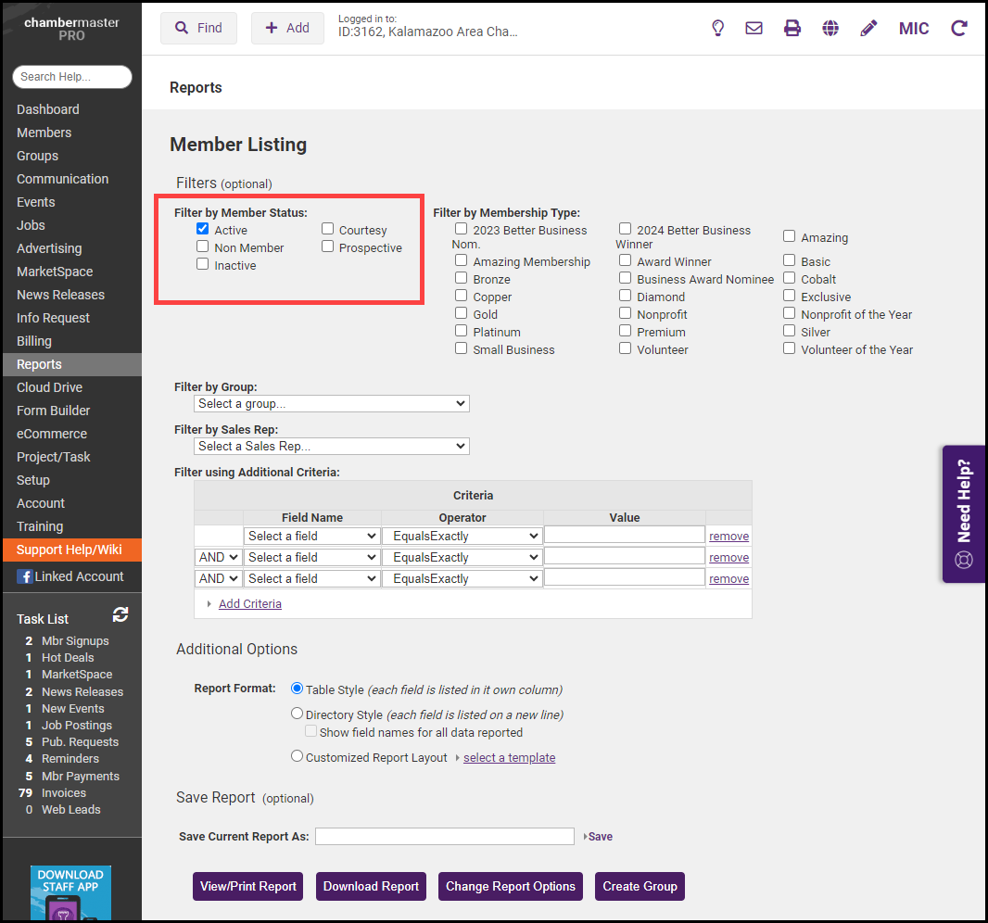Click the printer icon in header
988x923 pixels.
pyautogui.click(x=792, y=28)
